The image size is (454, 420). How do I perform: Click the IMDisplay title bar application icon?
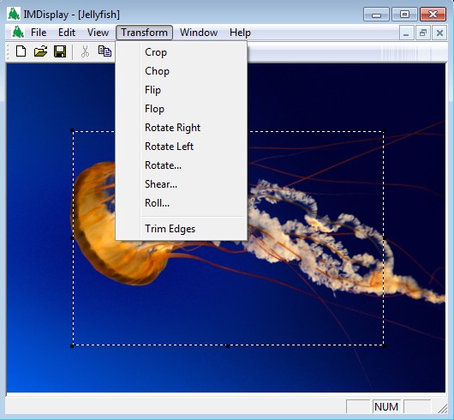click(14, 14)
